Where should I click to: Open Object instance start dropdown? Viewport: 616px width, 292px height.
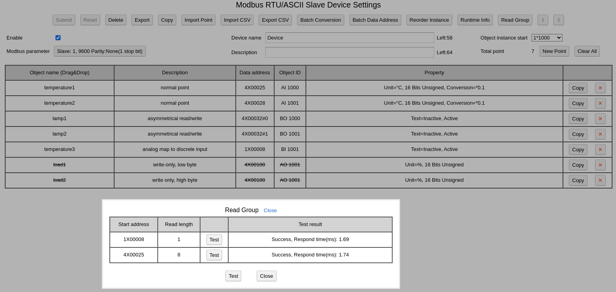547,38
